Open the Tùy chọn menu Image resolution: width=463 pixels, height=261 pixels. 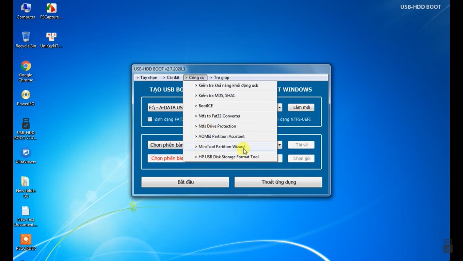[x=147, y=77]
